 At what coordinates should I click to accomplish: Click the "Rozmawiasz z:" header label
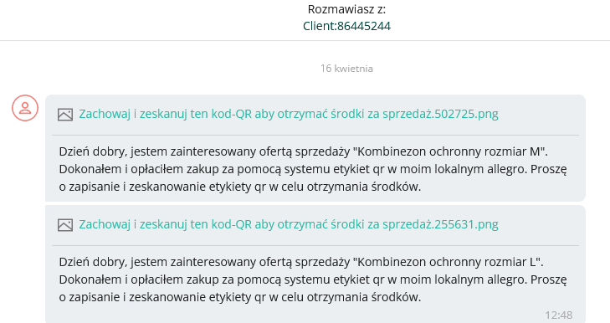coord(346,9)
